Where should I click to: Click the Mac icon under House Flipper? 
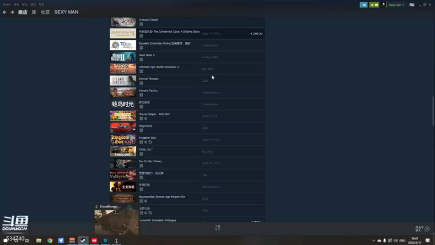tap(146, 119)
